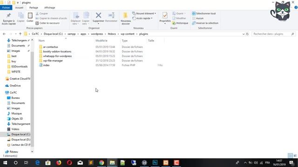
Task: Open Photoshop from the taskbar
Action: [x=155, y=163]
